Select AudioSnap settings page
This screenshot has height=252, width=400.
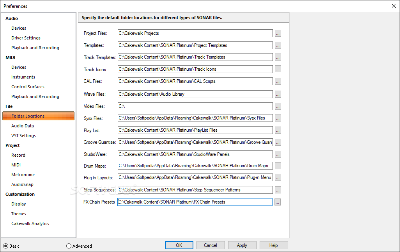click(x=22, y=184)
